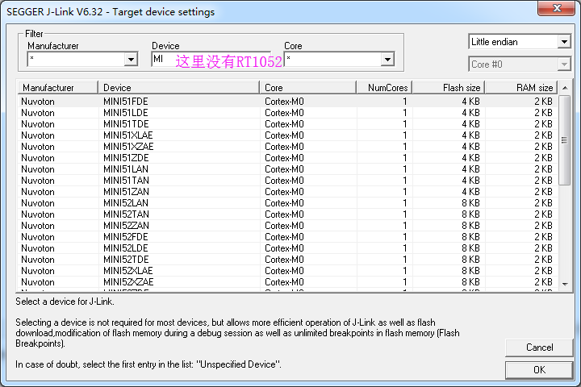Select the MINI52XZAE device row
581x387 pixels.
point(287,282)
